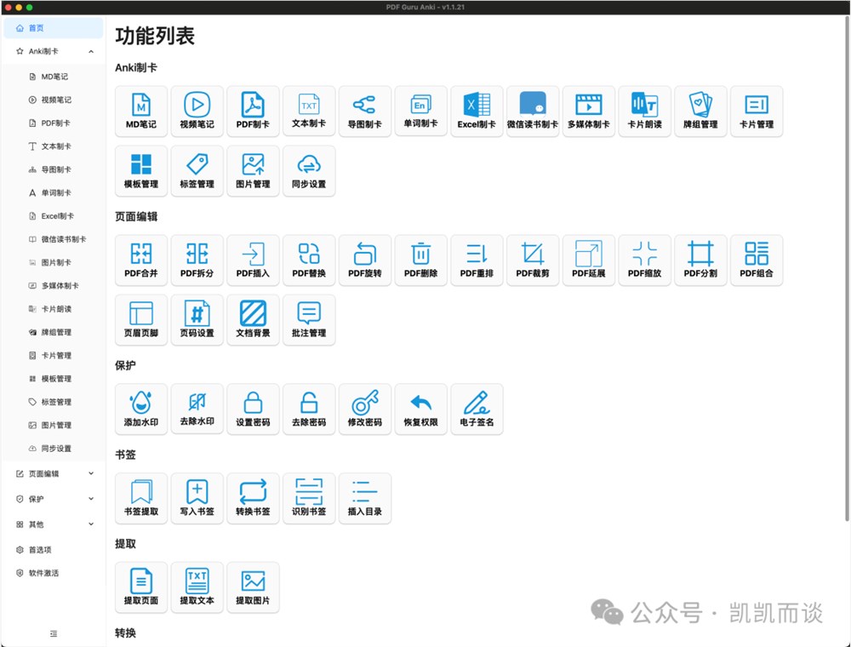Viewport: 851px width, 647px height.
Task: Select Excel制卡 in the sidebar
Action: 53,216
